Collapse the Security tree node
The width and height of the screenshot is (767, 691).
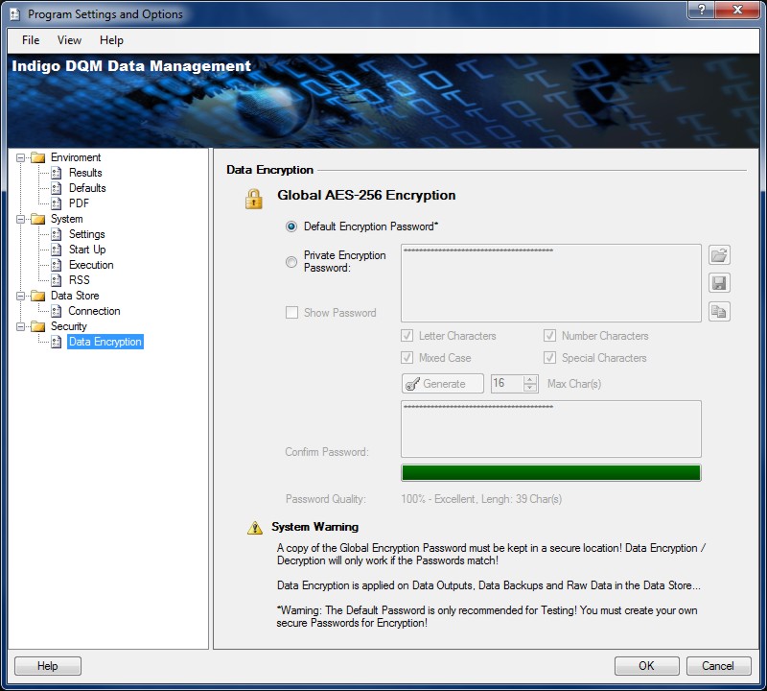[20, 326]
